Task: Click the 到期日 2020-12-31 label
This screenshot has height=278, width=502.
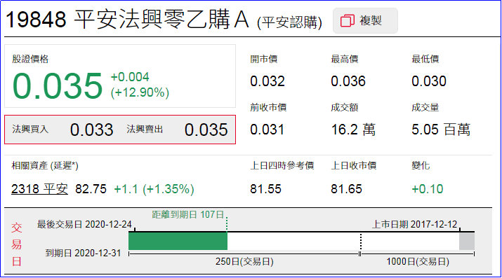Action: point(84,253)
